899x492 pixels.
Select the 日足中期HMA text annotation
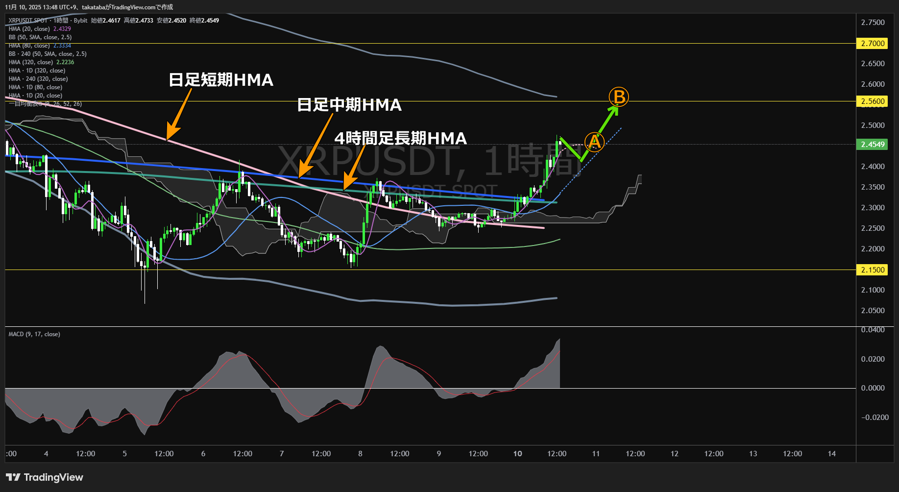(x=349, y=105)
